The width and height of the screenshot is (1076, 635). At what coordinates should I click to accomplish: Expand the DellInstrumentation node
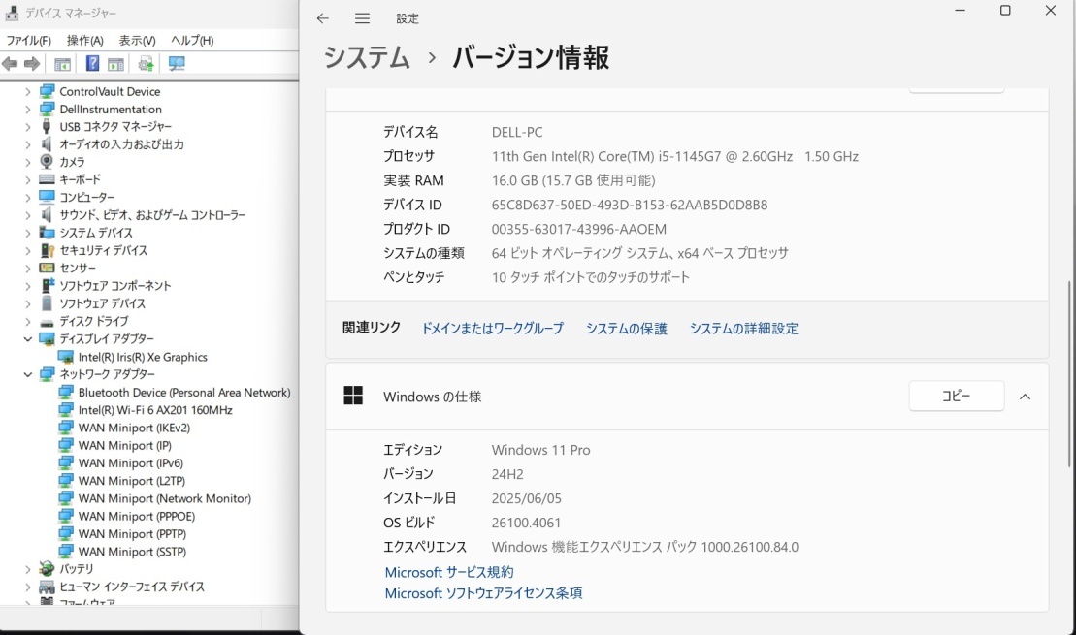click(27, 109)
